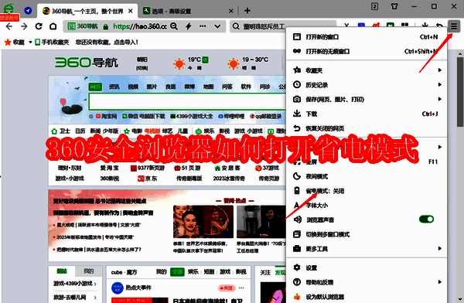This screenshot has height=303, width=464.
Task: Open 设置 from the menu
Action: (x=367, y=267)
